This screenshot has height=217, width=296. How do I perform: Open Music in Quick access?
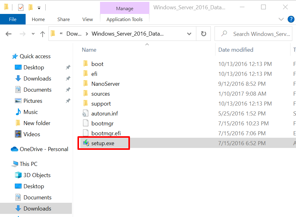31,112
